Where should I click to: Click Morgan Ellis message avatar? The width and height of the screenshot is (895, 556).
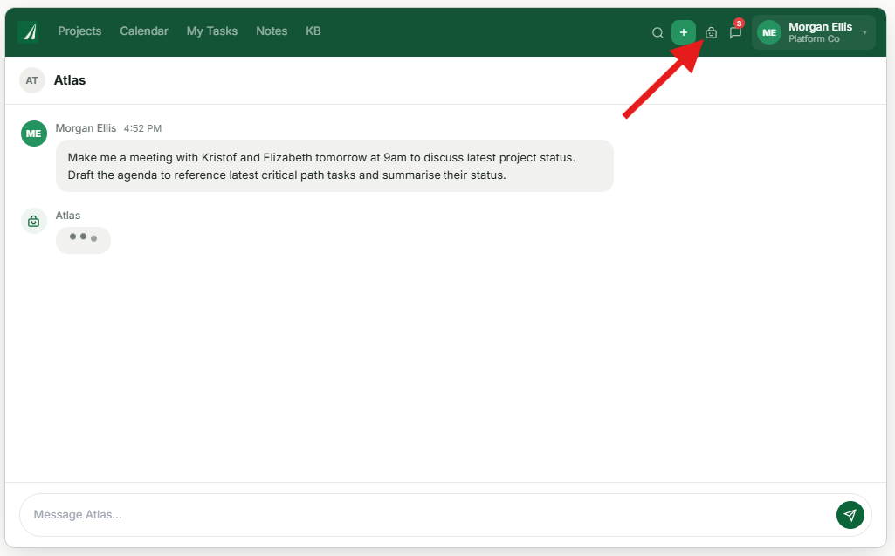point(34,134)
